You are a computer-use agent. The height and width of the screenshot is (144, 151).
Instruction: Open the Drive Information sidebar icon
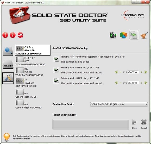[x=8, y=51]
